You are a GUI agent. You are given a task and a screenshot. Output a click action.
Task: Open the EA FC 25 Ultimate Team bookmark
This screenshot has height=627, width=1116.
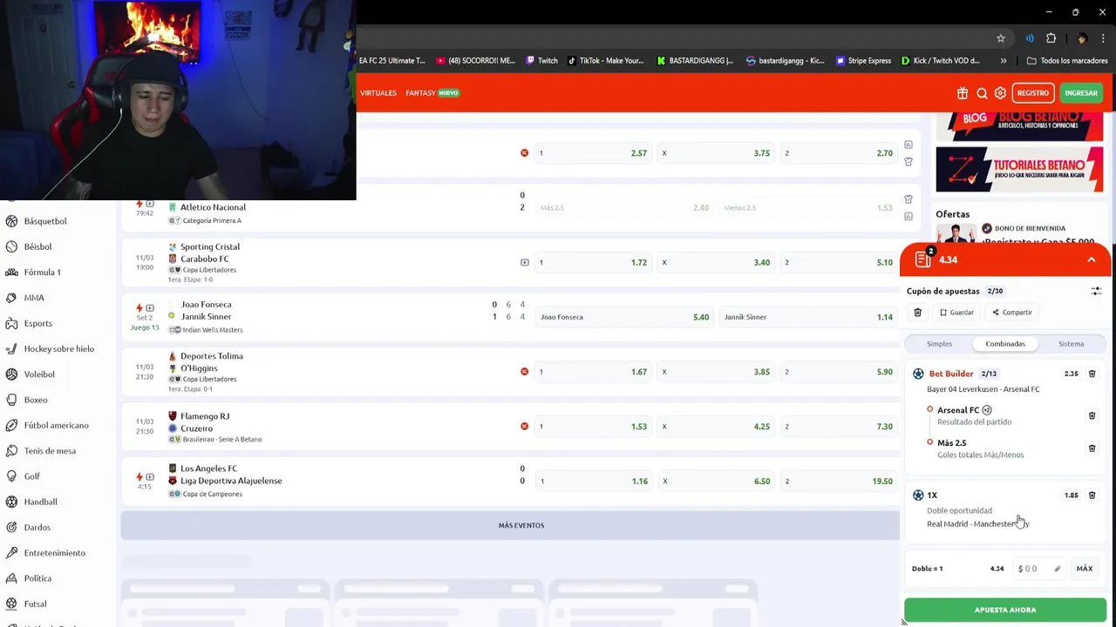coord(392,61)
